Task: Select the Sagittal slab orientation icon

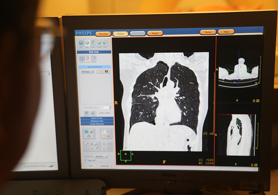Action: click(93, 58)
